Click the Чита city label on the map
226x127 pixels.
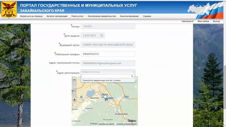(x=105, y=94)
